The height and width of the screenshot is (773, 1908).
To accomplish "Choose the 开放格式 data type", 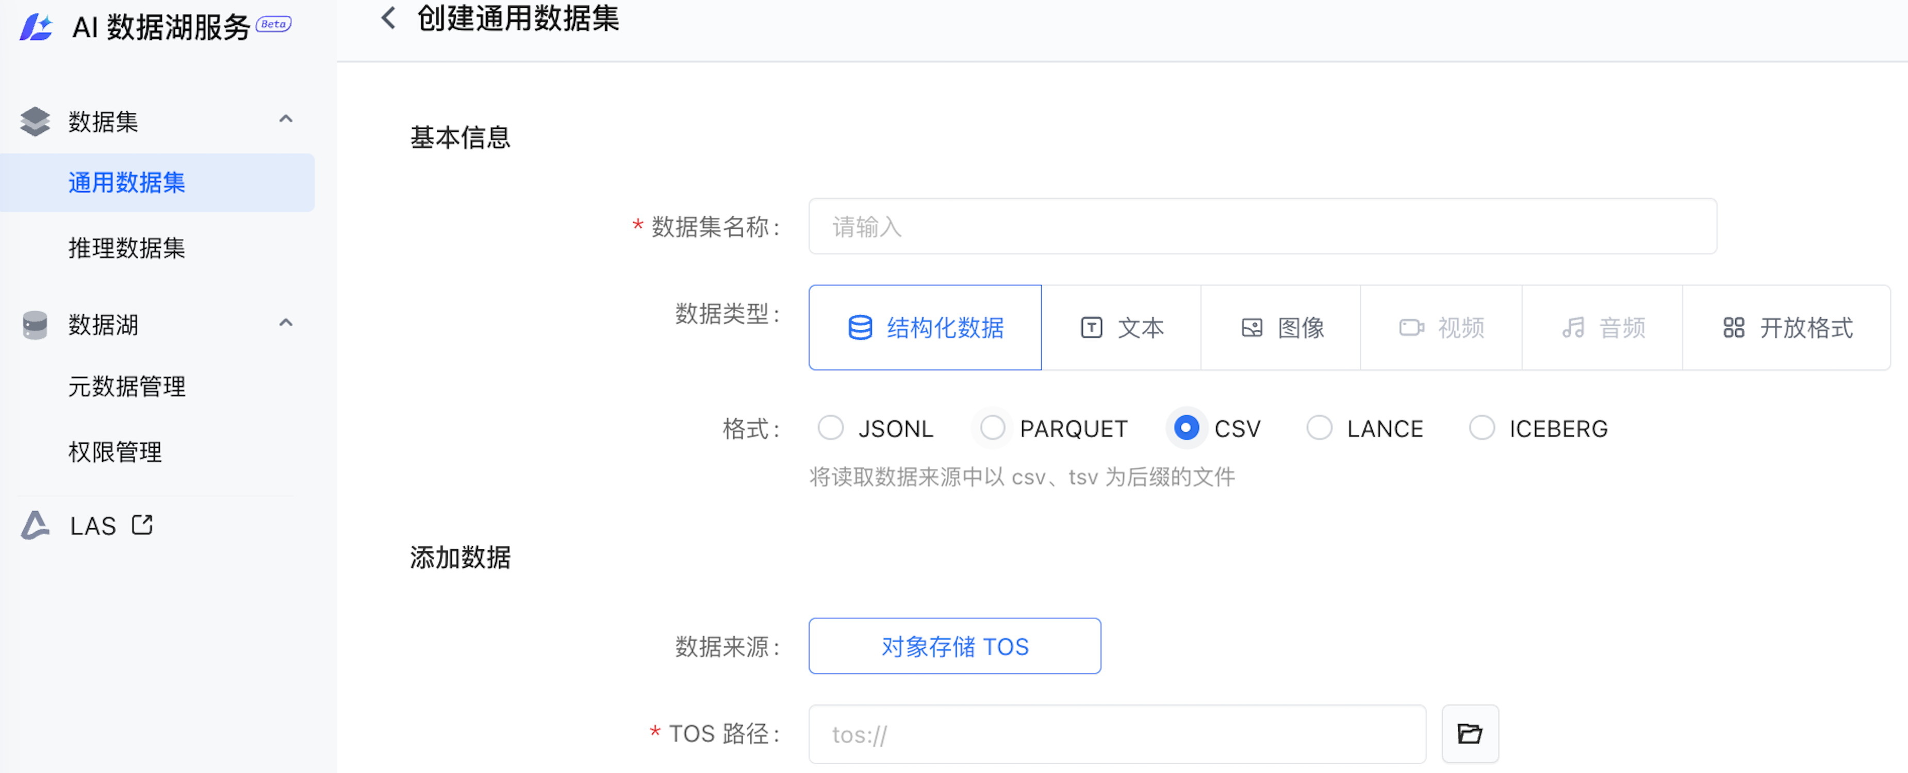I will 1786,327.
